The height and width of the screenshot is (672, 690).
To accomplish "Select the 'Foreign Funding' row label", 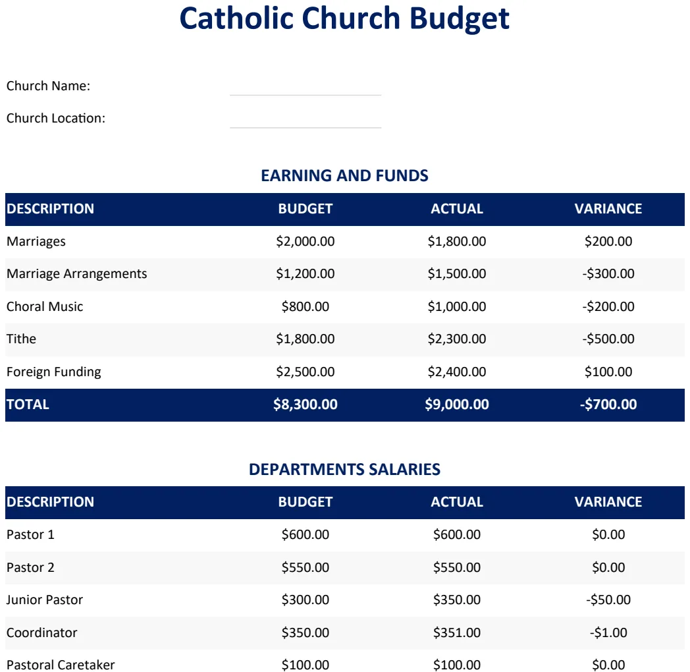I will 54,372.
